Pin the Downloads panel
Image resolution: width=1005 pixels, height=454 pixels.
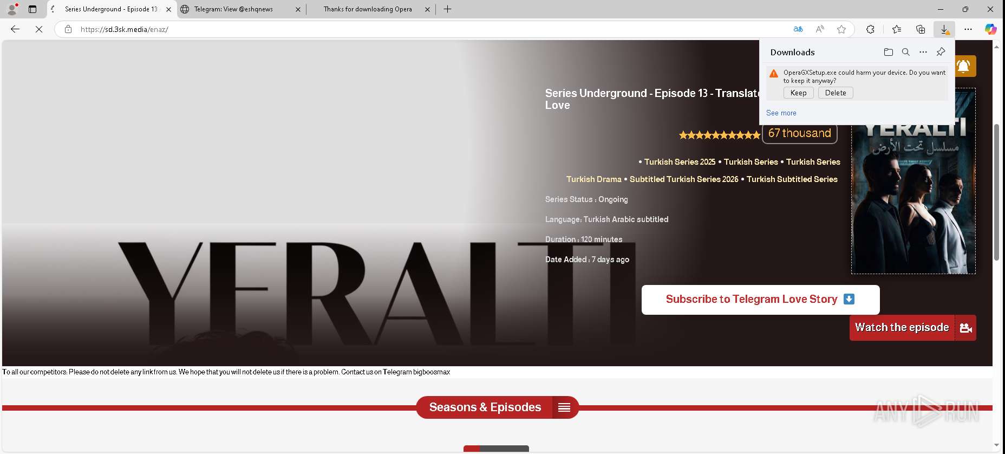pyautogui.click(x=941, y=52)
